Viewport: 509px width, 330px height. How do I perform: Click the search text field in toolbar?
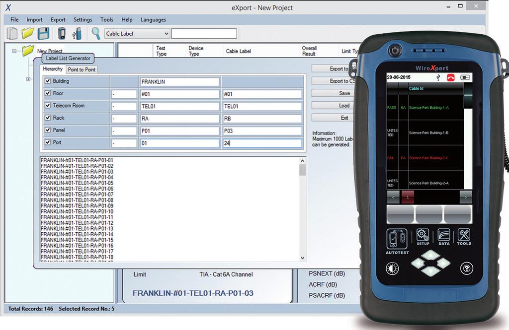click(x=204, y=33)
